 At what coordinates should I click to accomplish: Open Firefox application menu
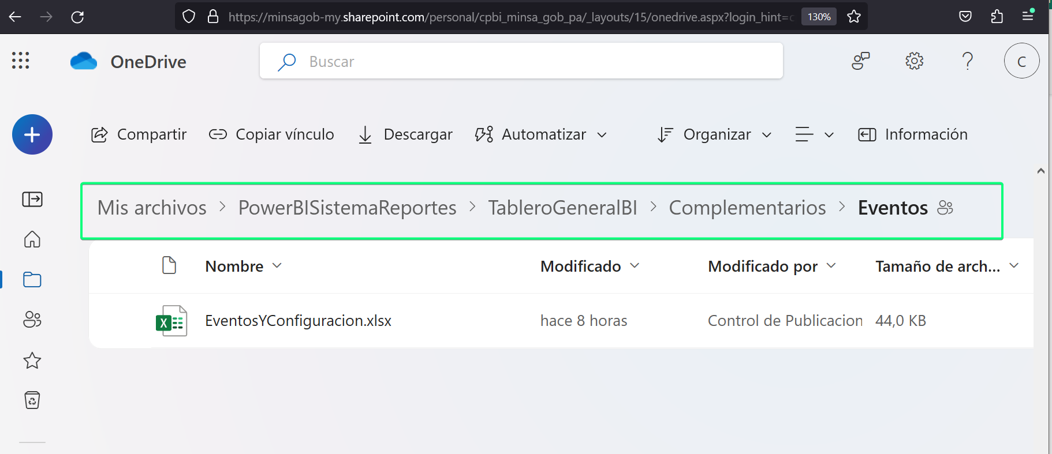point(1028,16)
